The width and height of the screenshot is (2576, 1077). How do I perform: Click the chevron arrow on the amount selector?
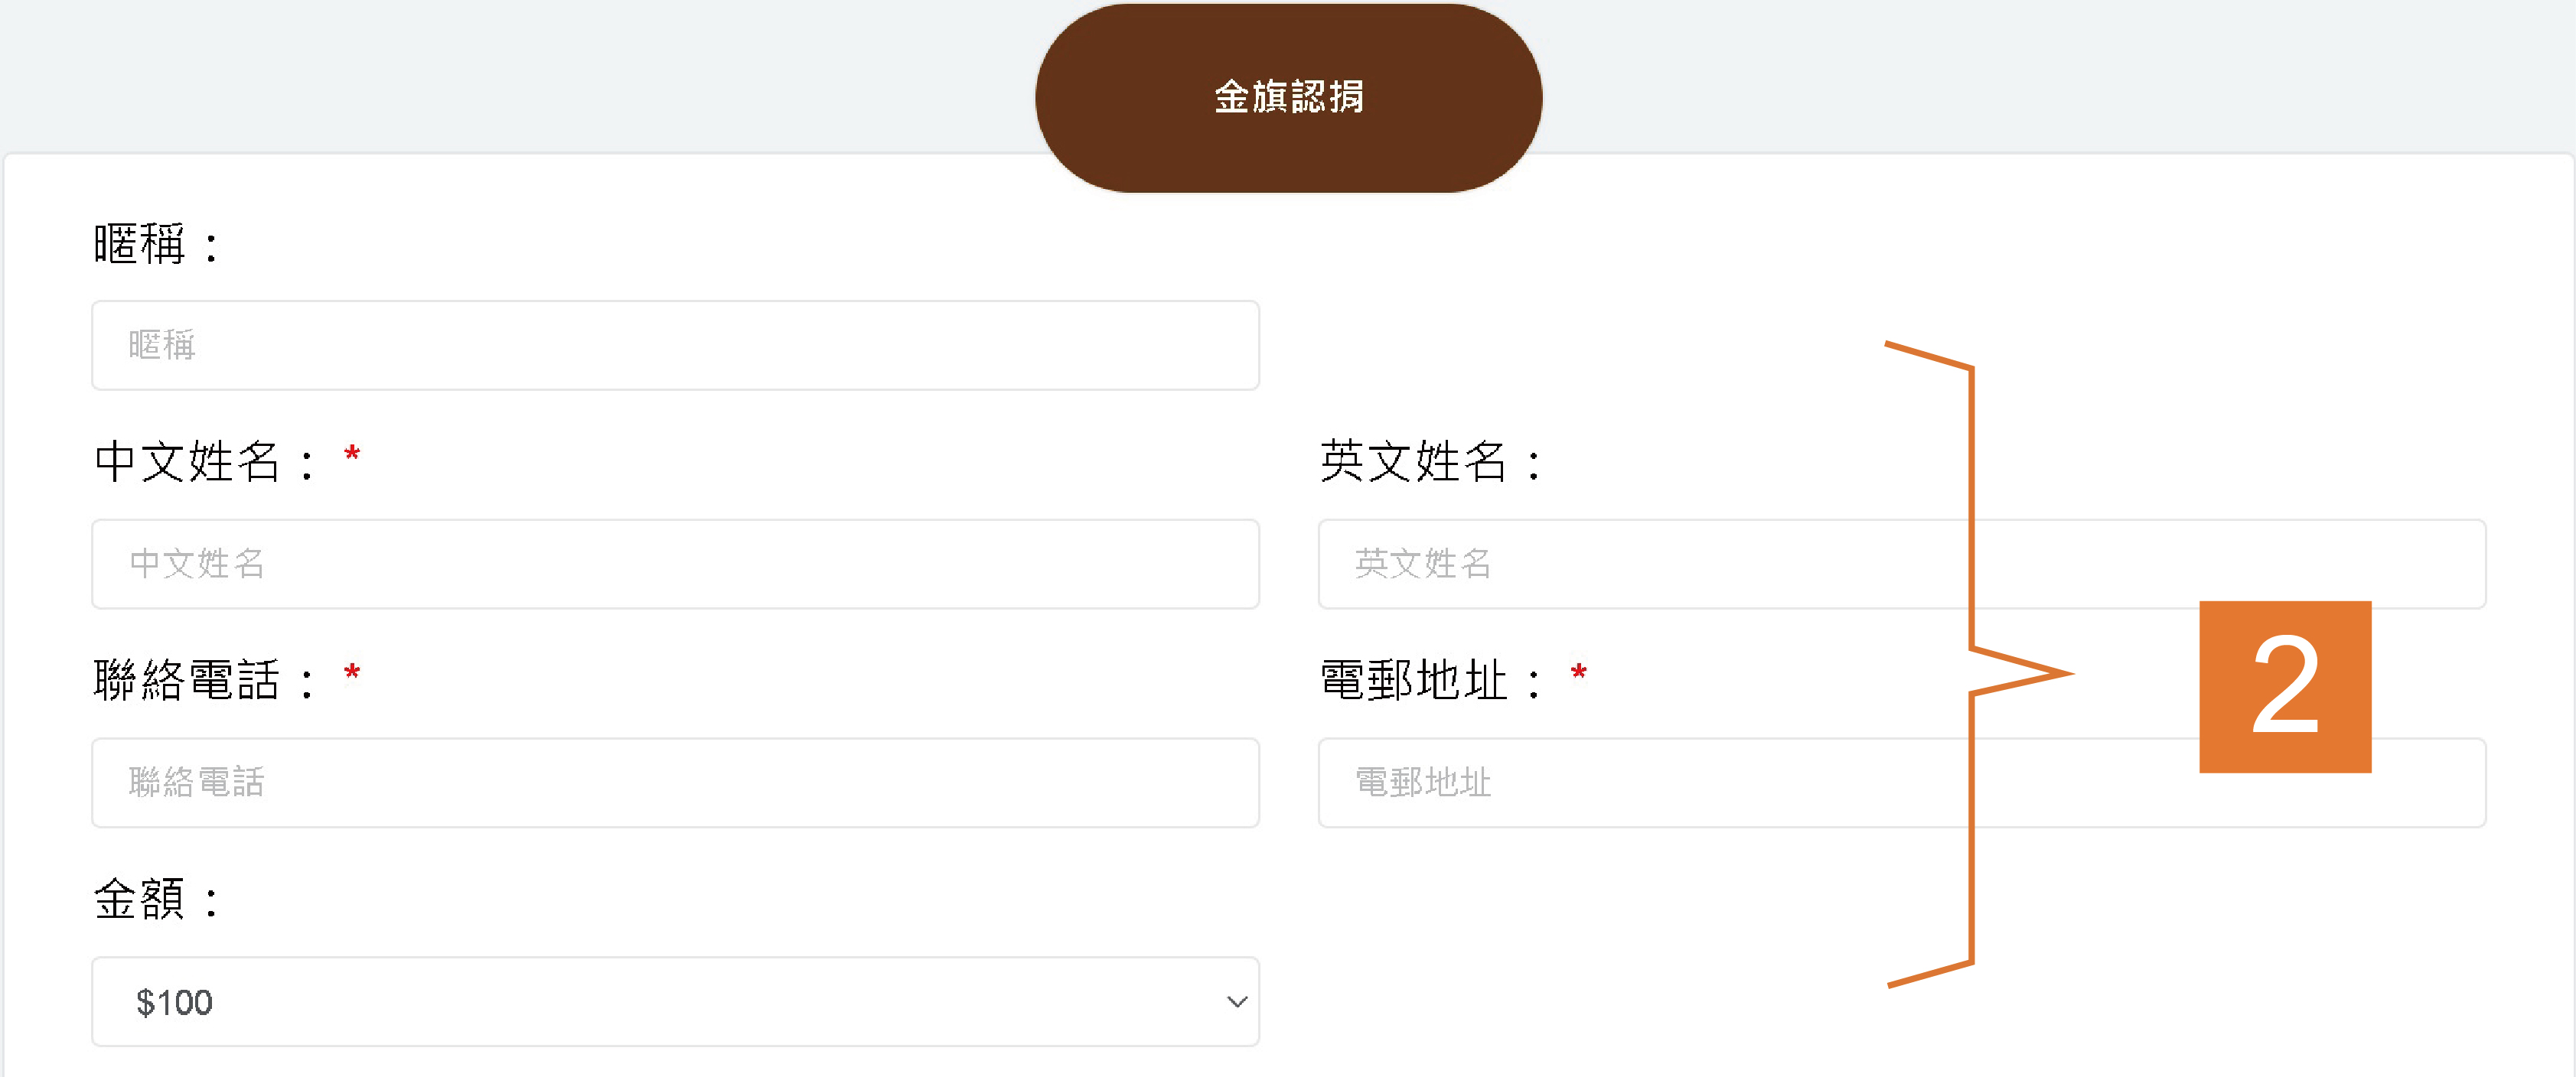tap(1236, 1001)
